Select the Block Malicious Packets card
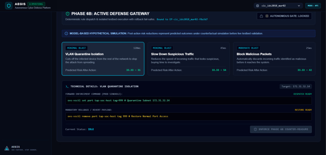 coord(274,59)
